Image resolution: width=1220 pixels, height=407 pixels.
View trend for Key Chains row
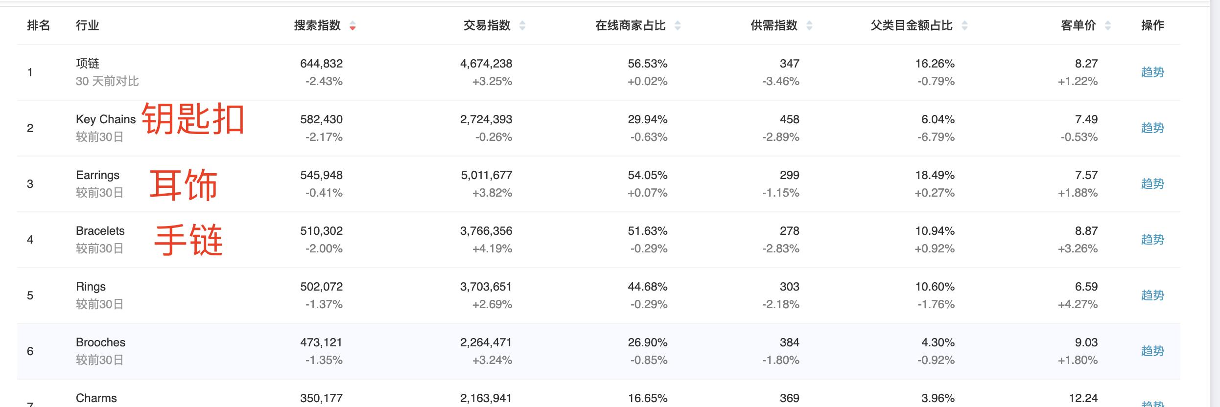coord(1153,127)
